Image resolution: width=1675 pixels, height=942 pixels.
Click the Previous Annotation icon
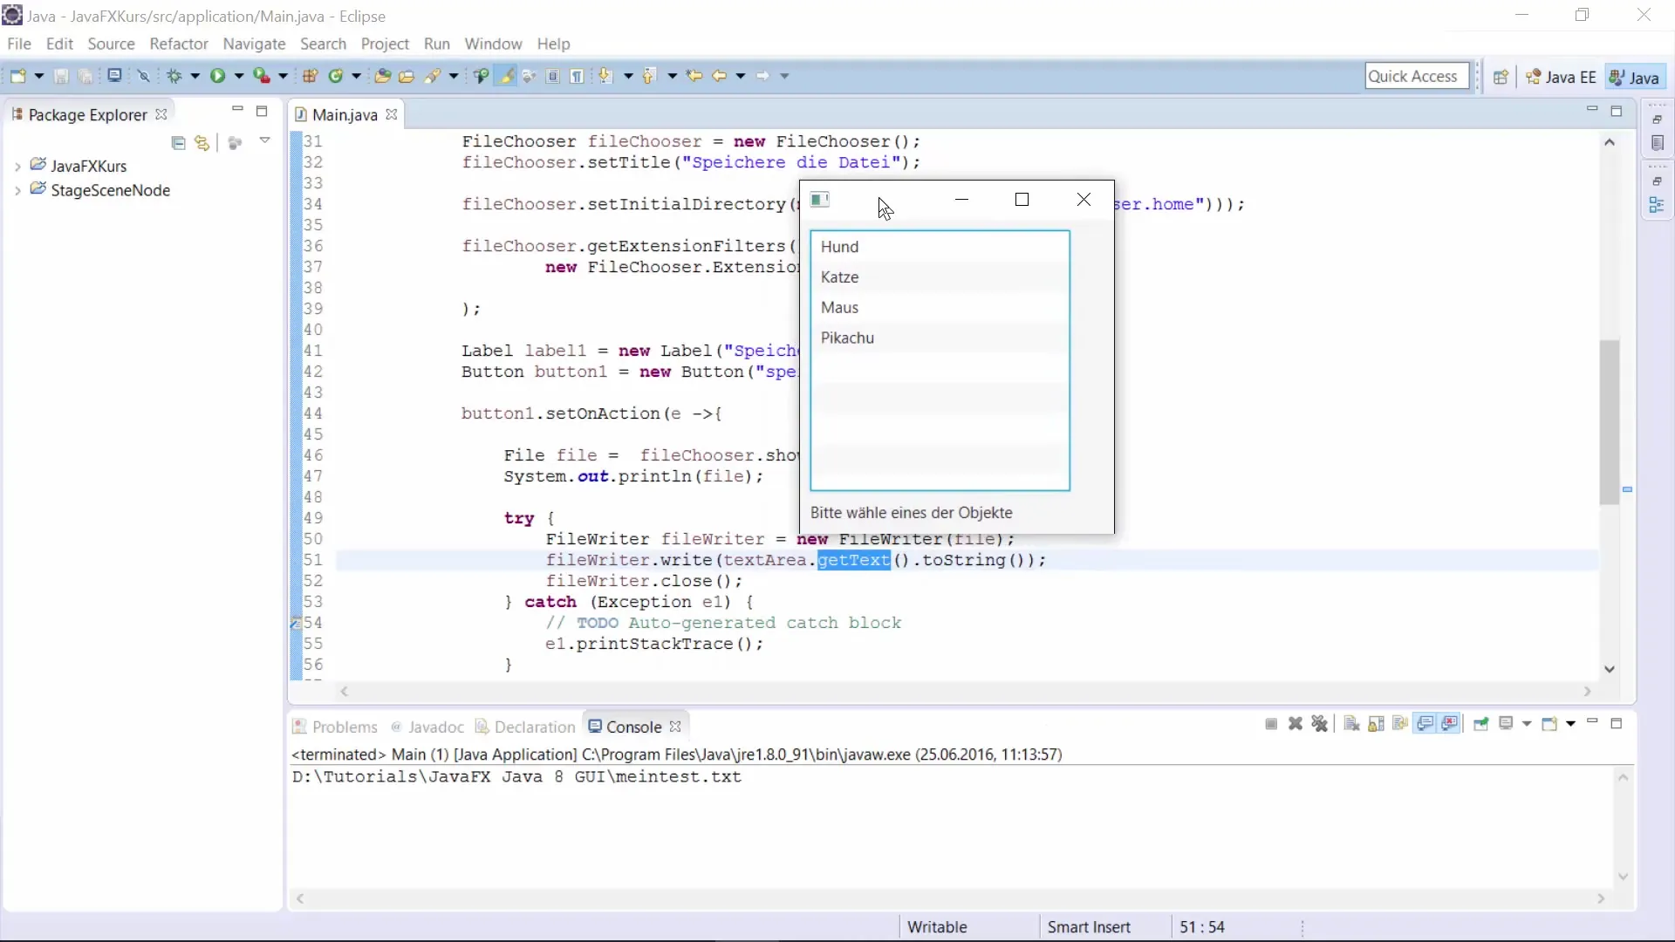(649, 76)
